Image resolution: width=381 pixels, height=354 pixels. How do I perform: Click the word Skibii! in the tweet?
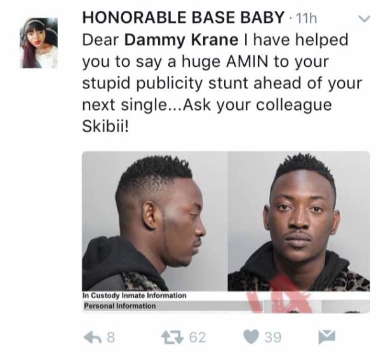click(105, 127)
